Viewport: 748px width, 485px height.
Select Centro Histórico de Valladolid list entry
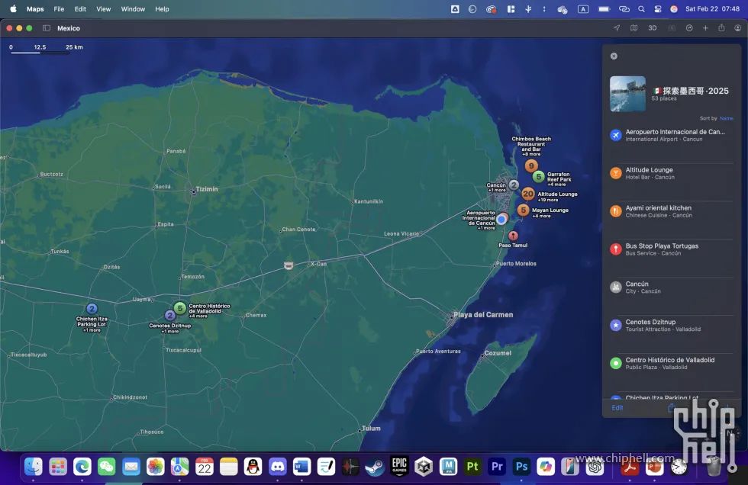(x=671, y=364)
